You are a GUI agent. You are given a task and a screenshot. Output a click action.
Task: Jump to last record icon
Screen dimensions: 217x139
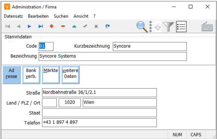(40, 26)
